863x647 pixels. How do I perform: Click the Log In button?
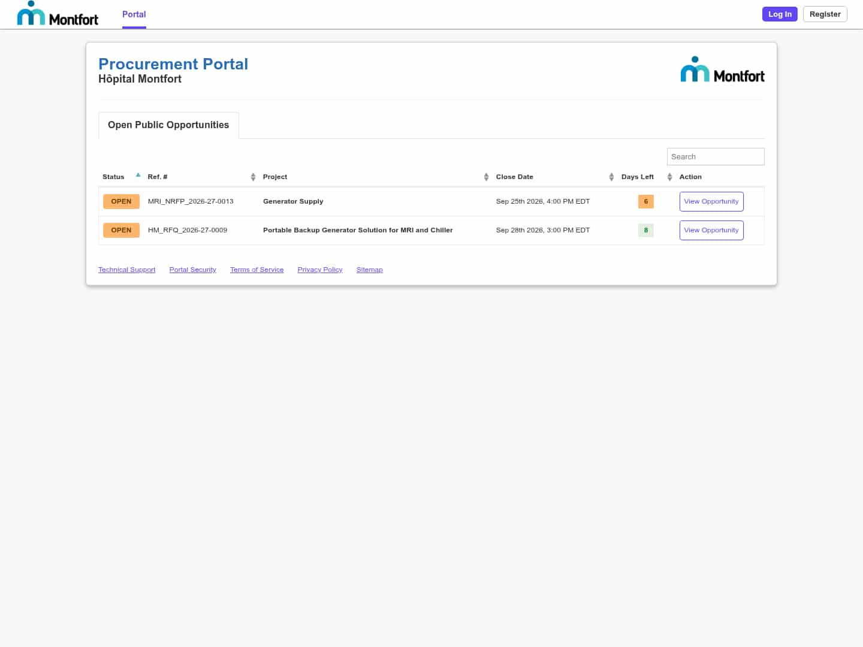click(780, 14)
